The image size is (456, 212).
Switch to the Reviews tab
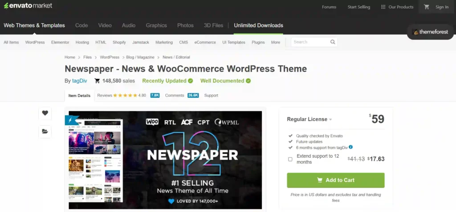click(x=105, y=95)
